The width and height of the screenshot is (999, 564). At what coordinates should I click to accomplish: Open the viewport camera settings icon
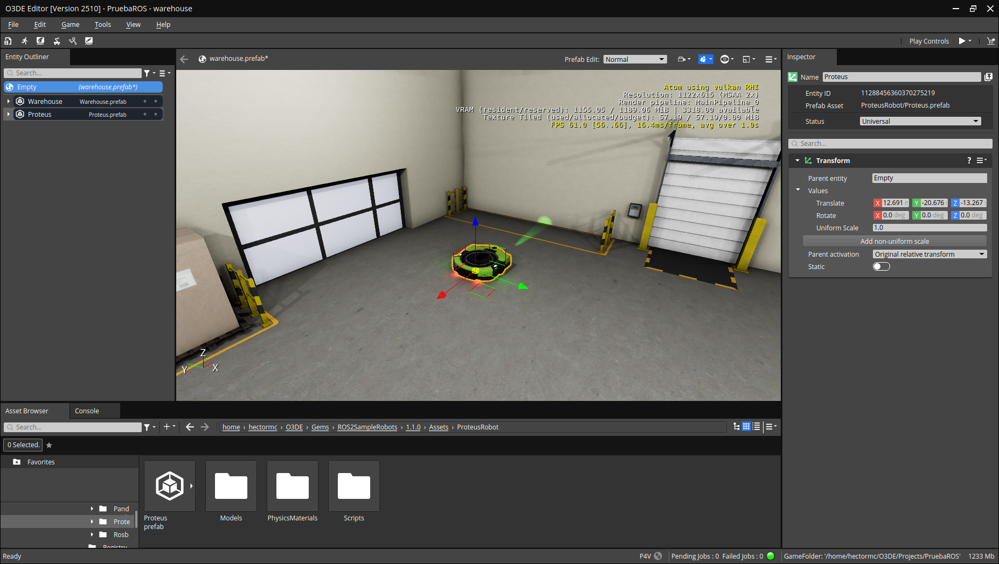(x=683, y=59)
